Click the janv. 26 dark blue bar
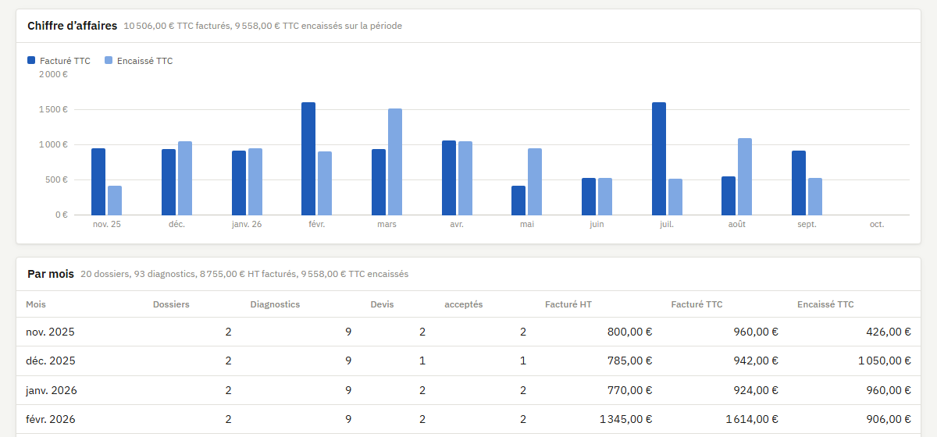The height and width of the screenshot is (437, 937). [239, 183]
